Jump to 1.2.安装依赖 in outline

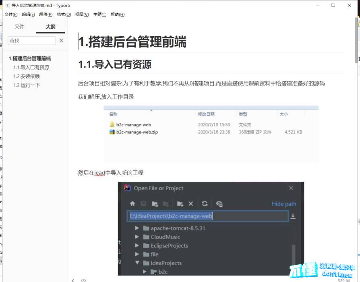[x=27, y=76]
